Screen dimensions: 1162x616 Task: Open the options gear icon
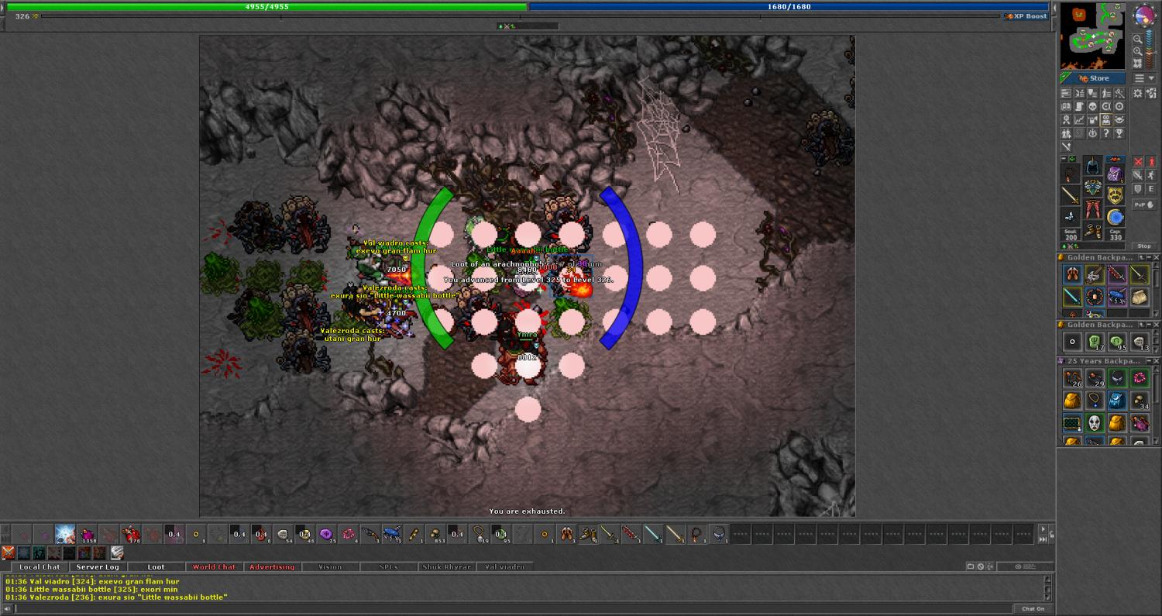coord(1137,93)
